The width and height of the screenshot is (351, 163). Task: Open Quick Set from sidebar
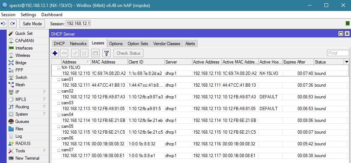[24, 33]
